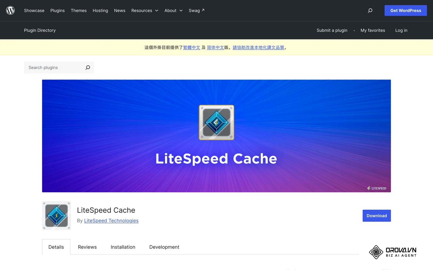Switch to the Development tab
Image resolution: width=433 pixels, height=270 pixels.
164,247
